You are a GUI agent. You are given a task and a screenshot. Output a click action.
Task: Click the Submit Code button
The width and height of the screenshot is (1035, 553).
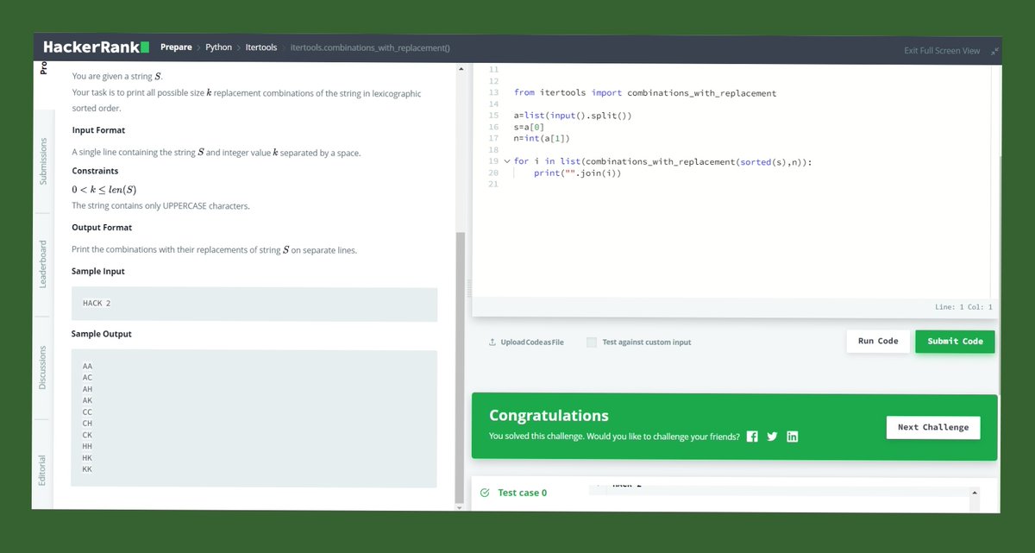click(x=955, y=342)
